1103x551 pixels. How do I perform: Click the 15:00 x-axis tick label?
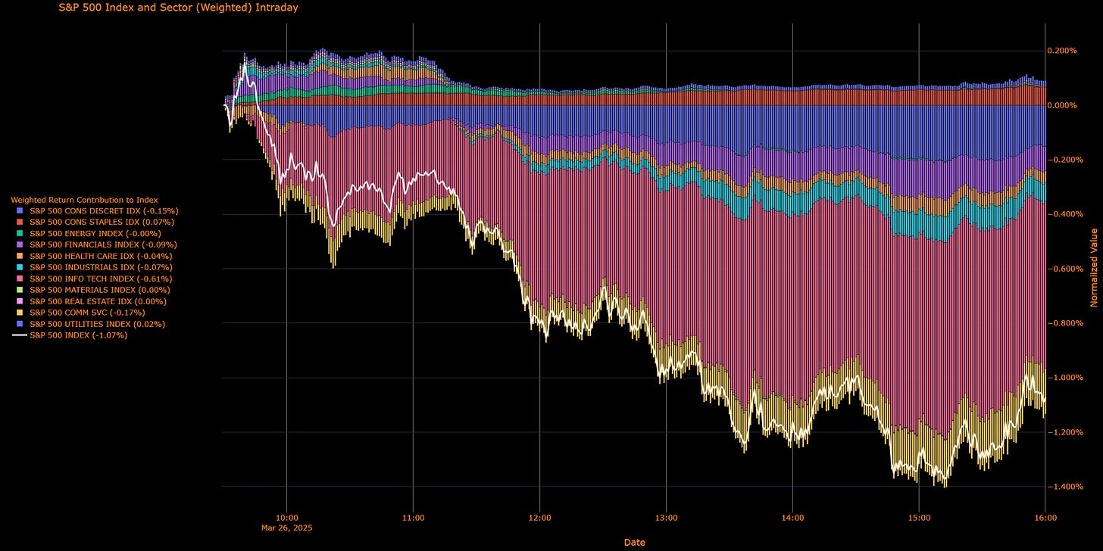click(x=919, y=518)
